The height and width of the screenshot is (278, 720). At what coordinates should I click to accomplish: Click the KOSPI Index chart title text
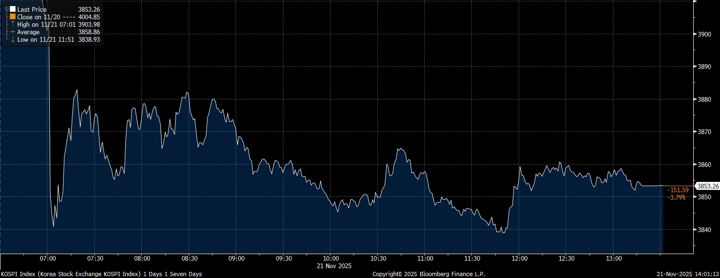click(101, 274)
